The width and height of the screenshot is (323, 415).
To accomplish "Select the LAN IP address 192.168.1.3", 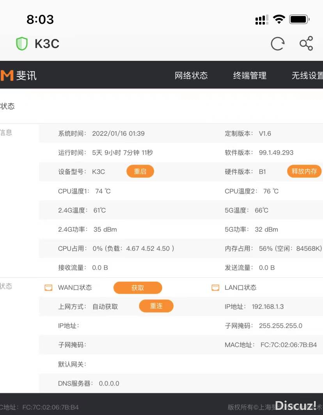I will [x=268, y=307].
